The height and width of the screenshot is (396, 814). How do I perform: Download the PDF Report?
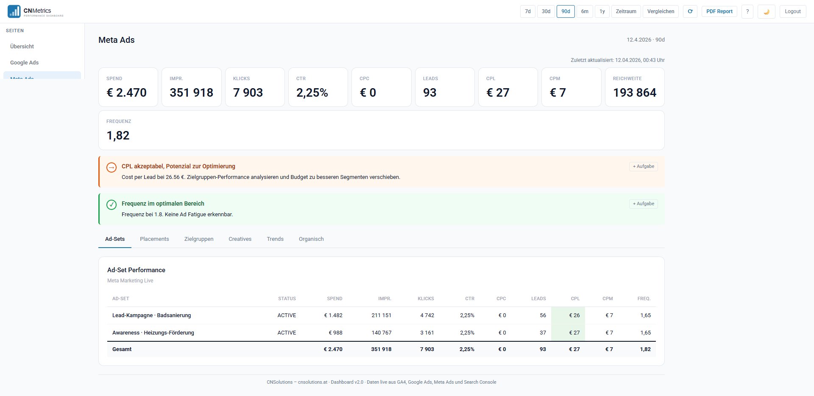[719, 11]
